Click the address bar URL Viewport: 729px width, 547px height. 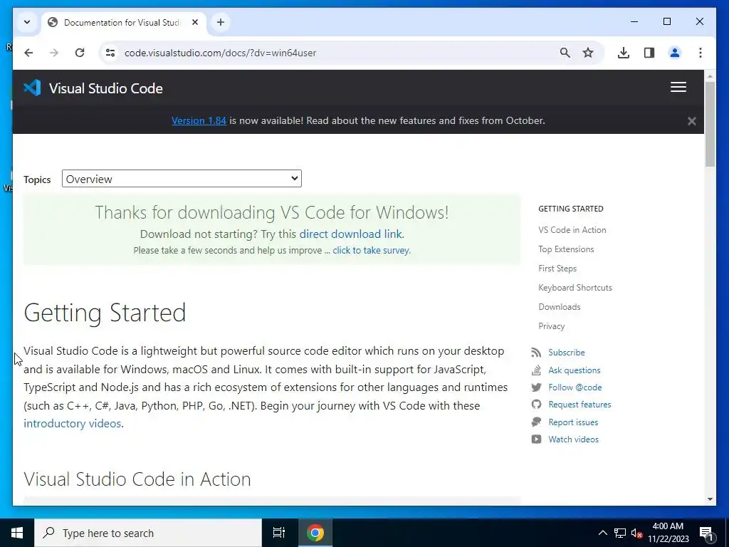221,53
